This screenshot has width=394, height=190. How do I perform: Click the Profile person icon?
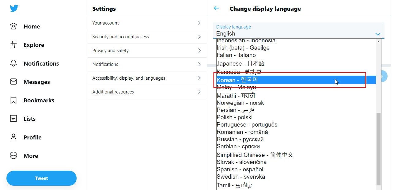(13, 137)
